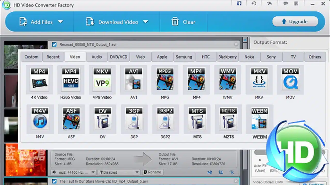Toggle checkbox for The Fault In Our Stars clip
Image resolution: width=330 pixels, height=185 pixels.
[54, 181]
